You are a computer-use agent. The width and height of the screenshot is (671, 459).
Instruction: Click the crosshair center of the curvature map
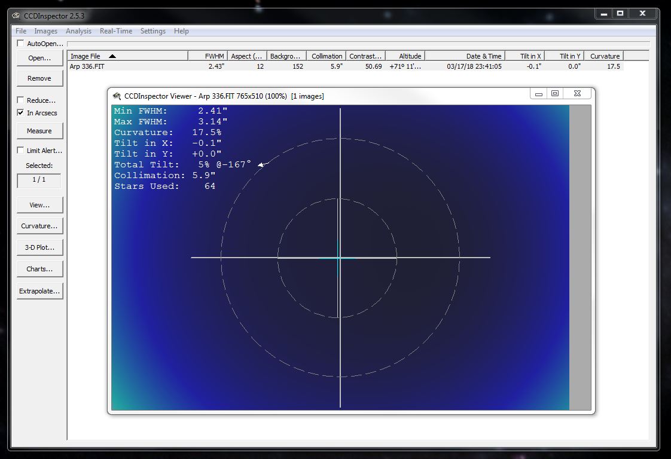pos(340,258)
